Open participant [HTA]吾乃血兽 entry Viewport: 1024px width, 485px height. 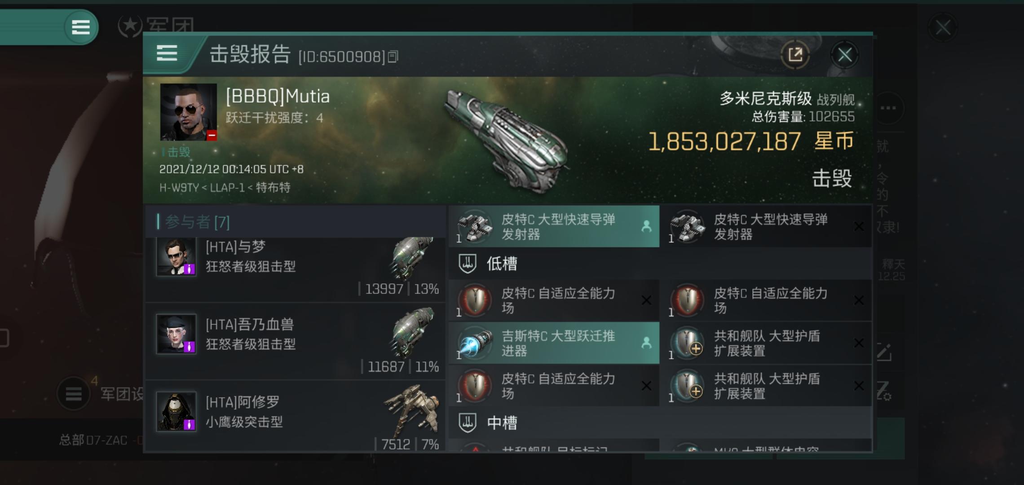point(295,341)
